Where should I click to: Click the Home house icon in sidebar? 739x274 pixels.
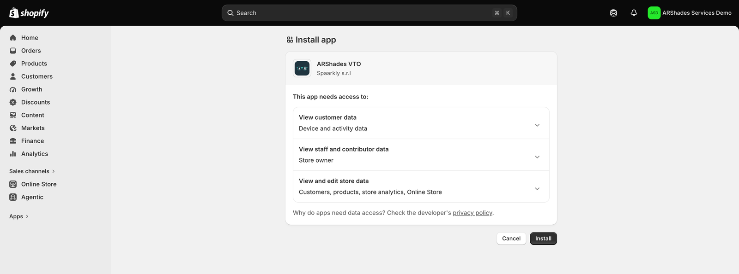point(13,38)
